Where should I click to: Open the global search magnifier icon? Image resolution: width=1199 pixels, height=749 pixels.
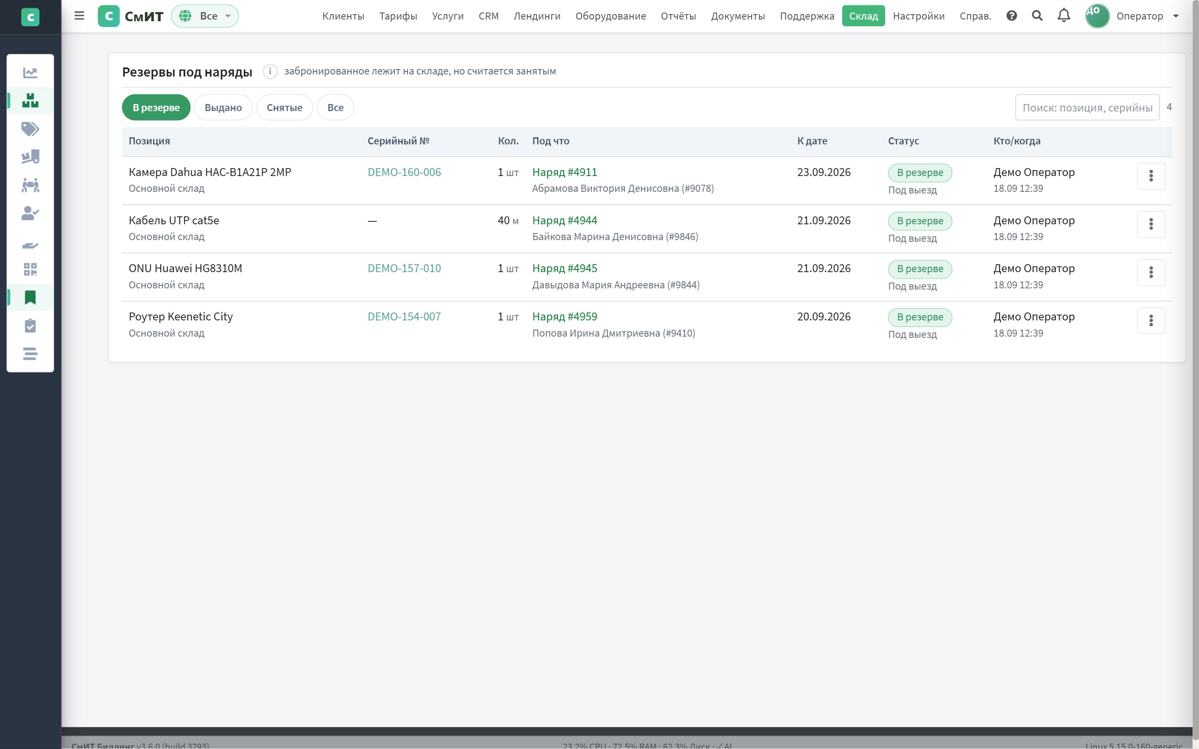click(1037, 16)
